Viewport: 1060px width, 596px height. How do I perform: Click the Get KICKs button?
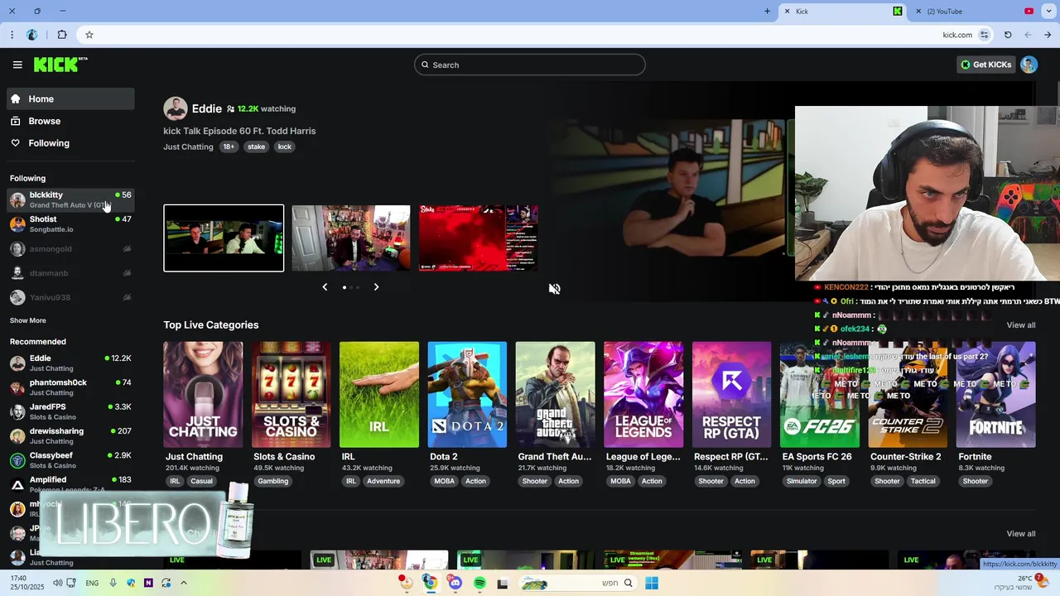coord(986,65)
